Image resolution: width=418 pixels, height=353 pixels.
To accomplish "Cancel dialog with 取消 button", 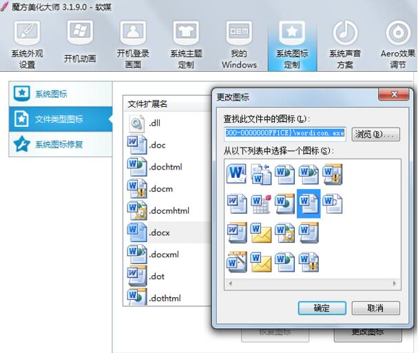I will point(375,308).
